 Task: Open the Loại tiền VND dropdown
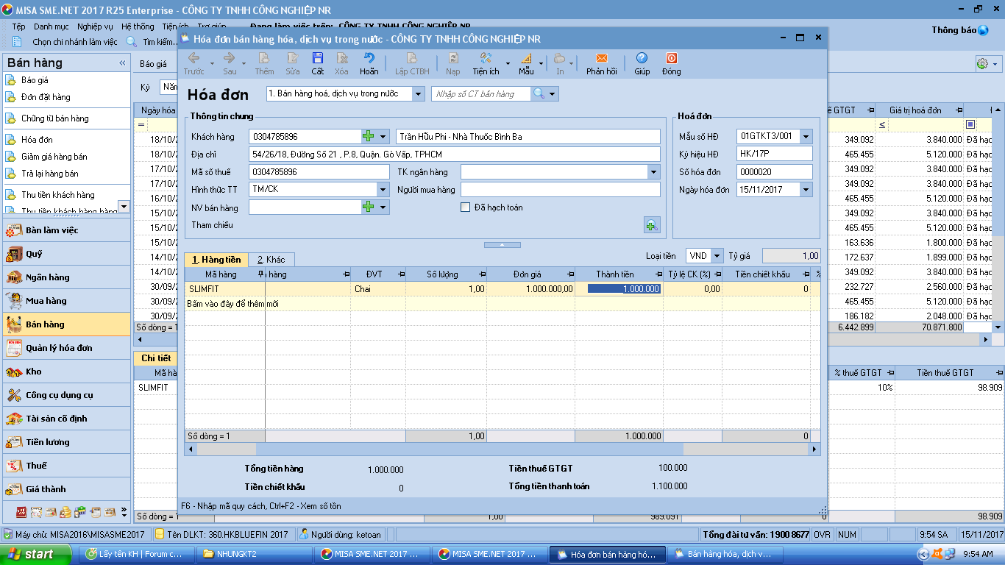coord(717,256)
